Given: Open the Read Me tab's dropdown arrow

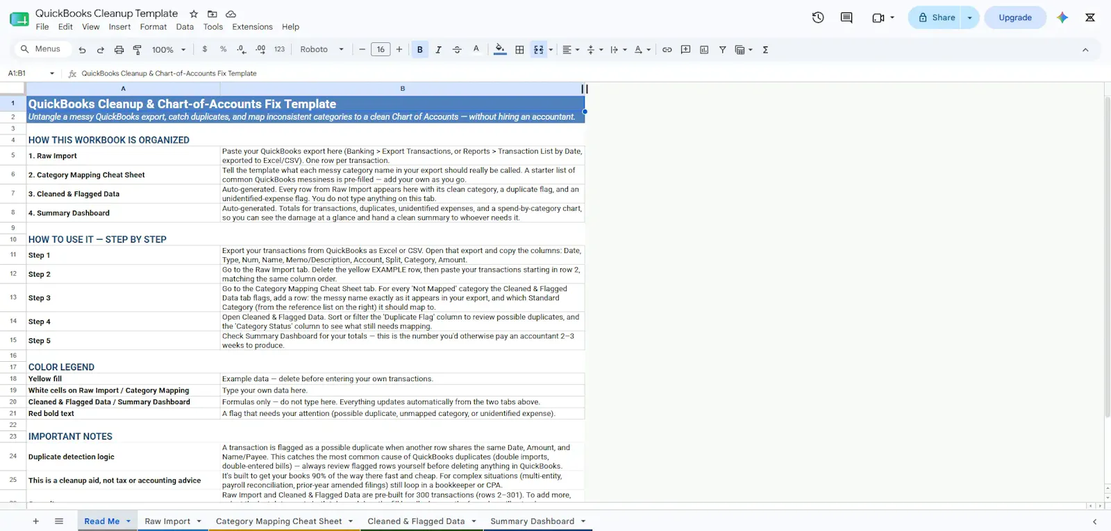Looking at the screenshot, I should pos(128,521).
